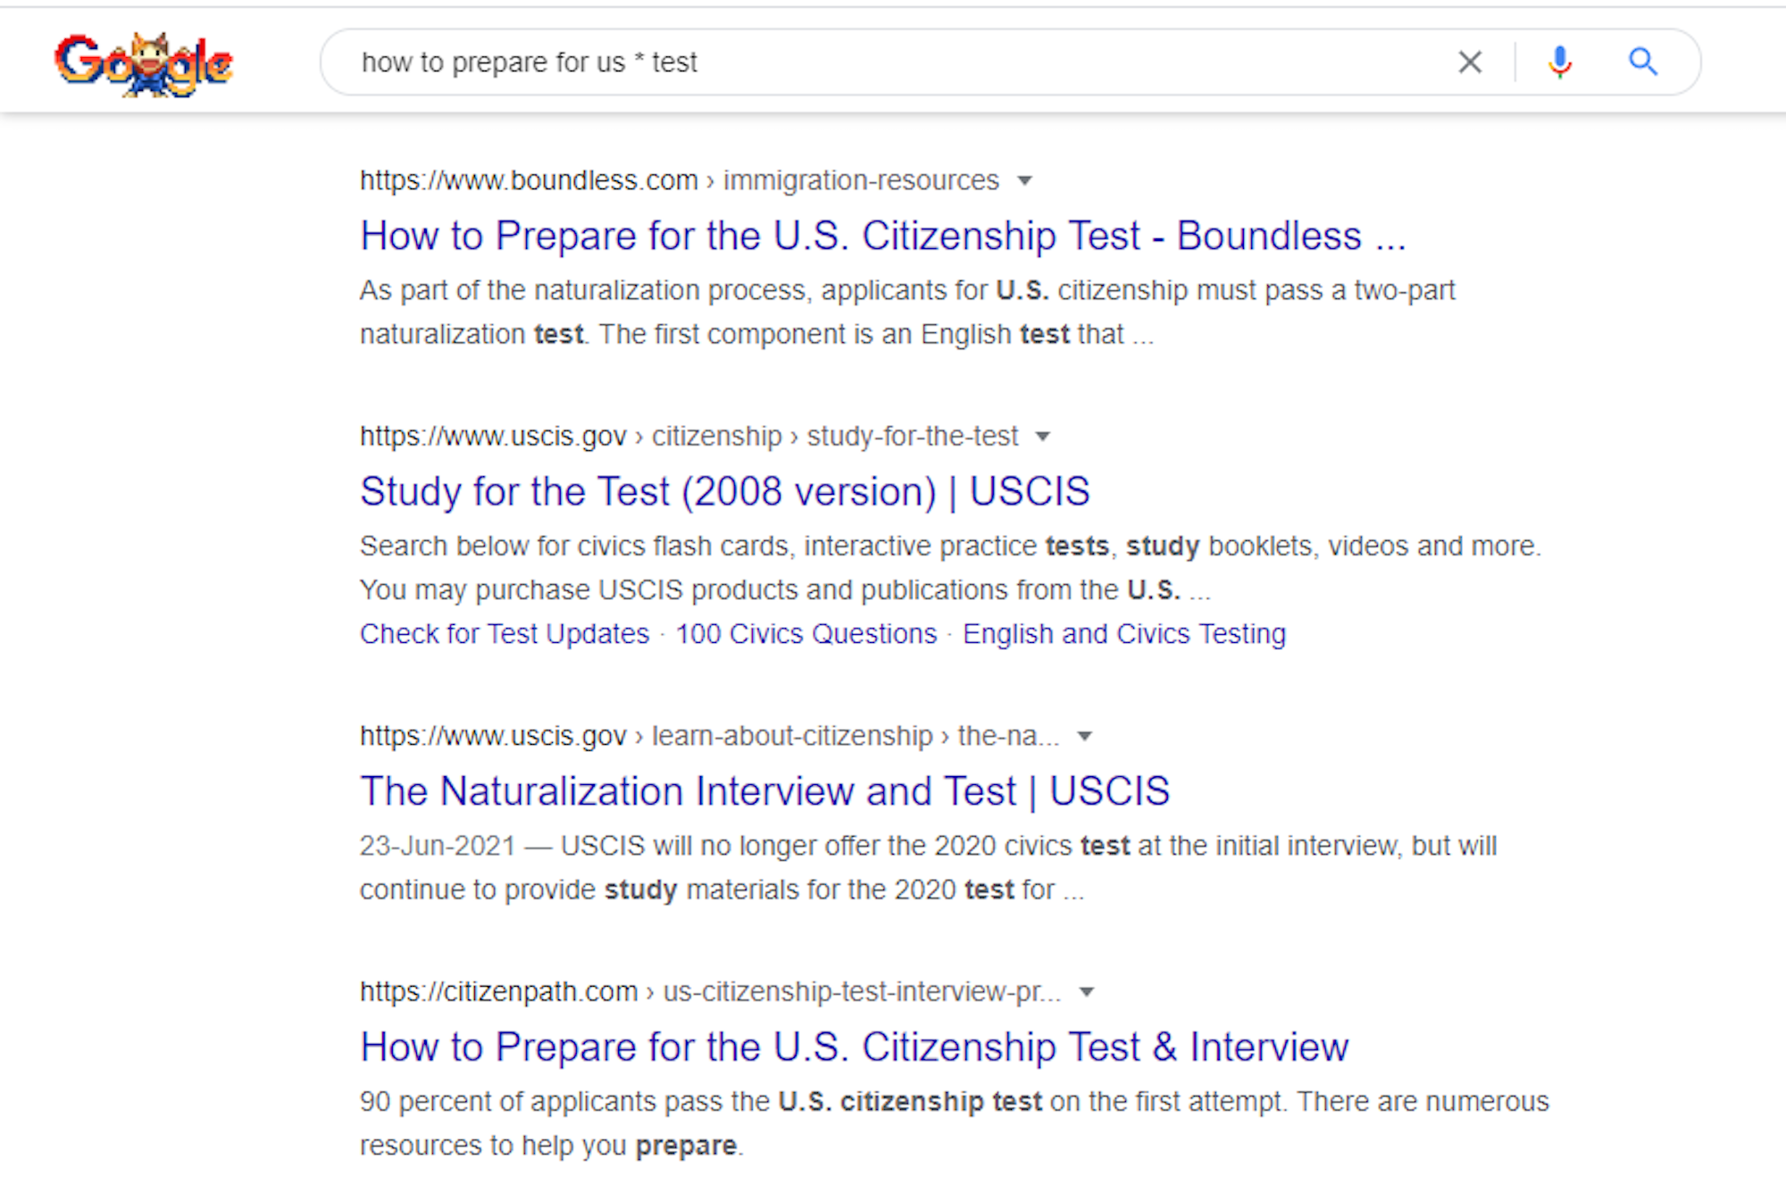Viewport: 1786px width, 1185px height.
Task: Clear the search query with X icon
Action: point(1470,62)
